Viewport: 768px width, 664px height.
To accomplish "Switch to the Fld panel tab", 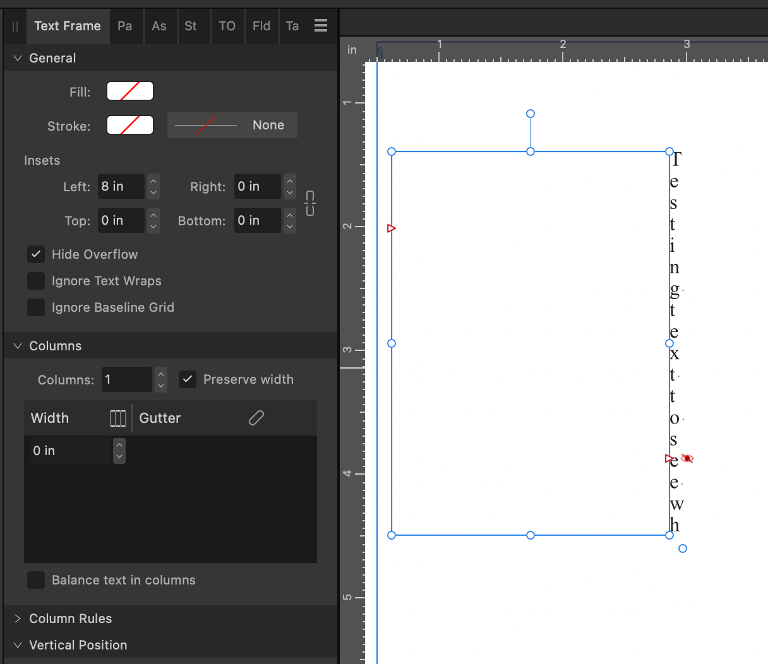I will point(261,26).
